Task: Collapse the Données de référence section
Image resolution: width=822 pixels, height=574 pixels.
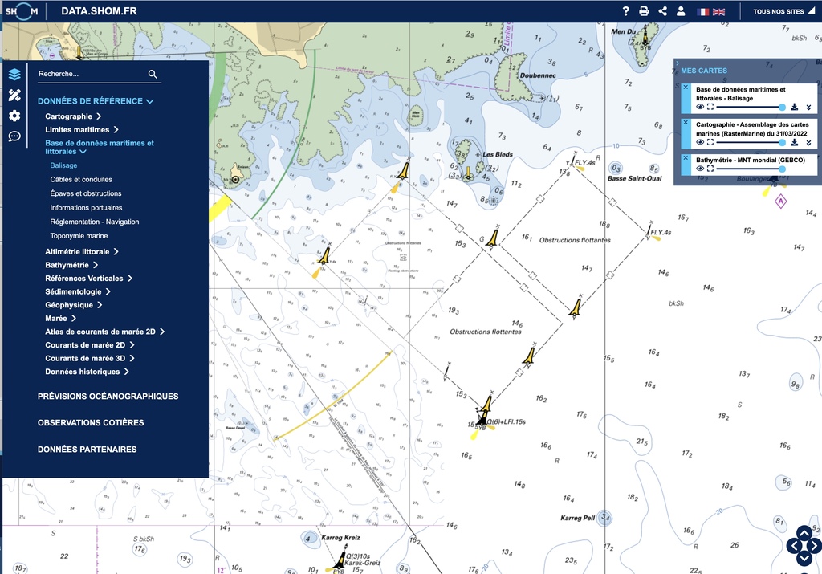Action: (x=96, y=101)
